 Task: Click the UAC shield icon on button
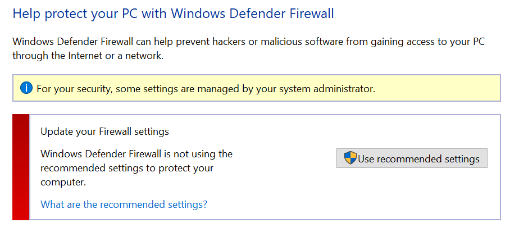pyautogui.click(x=350, y=158)
